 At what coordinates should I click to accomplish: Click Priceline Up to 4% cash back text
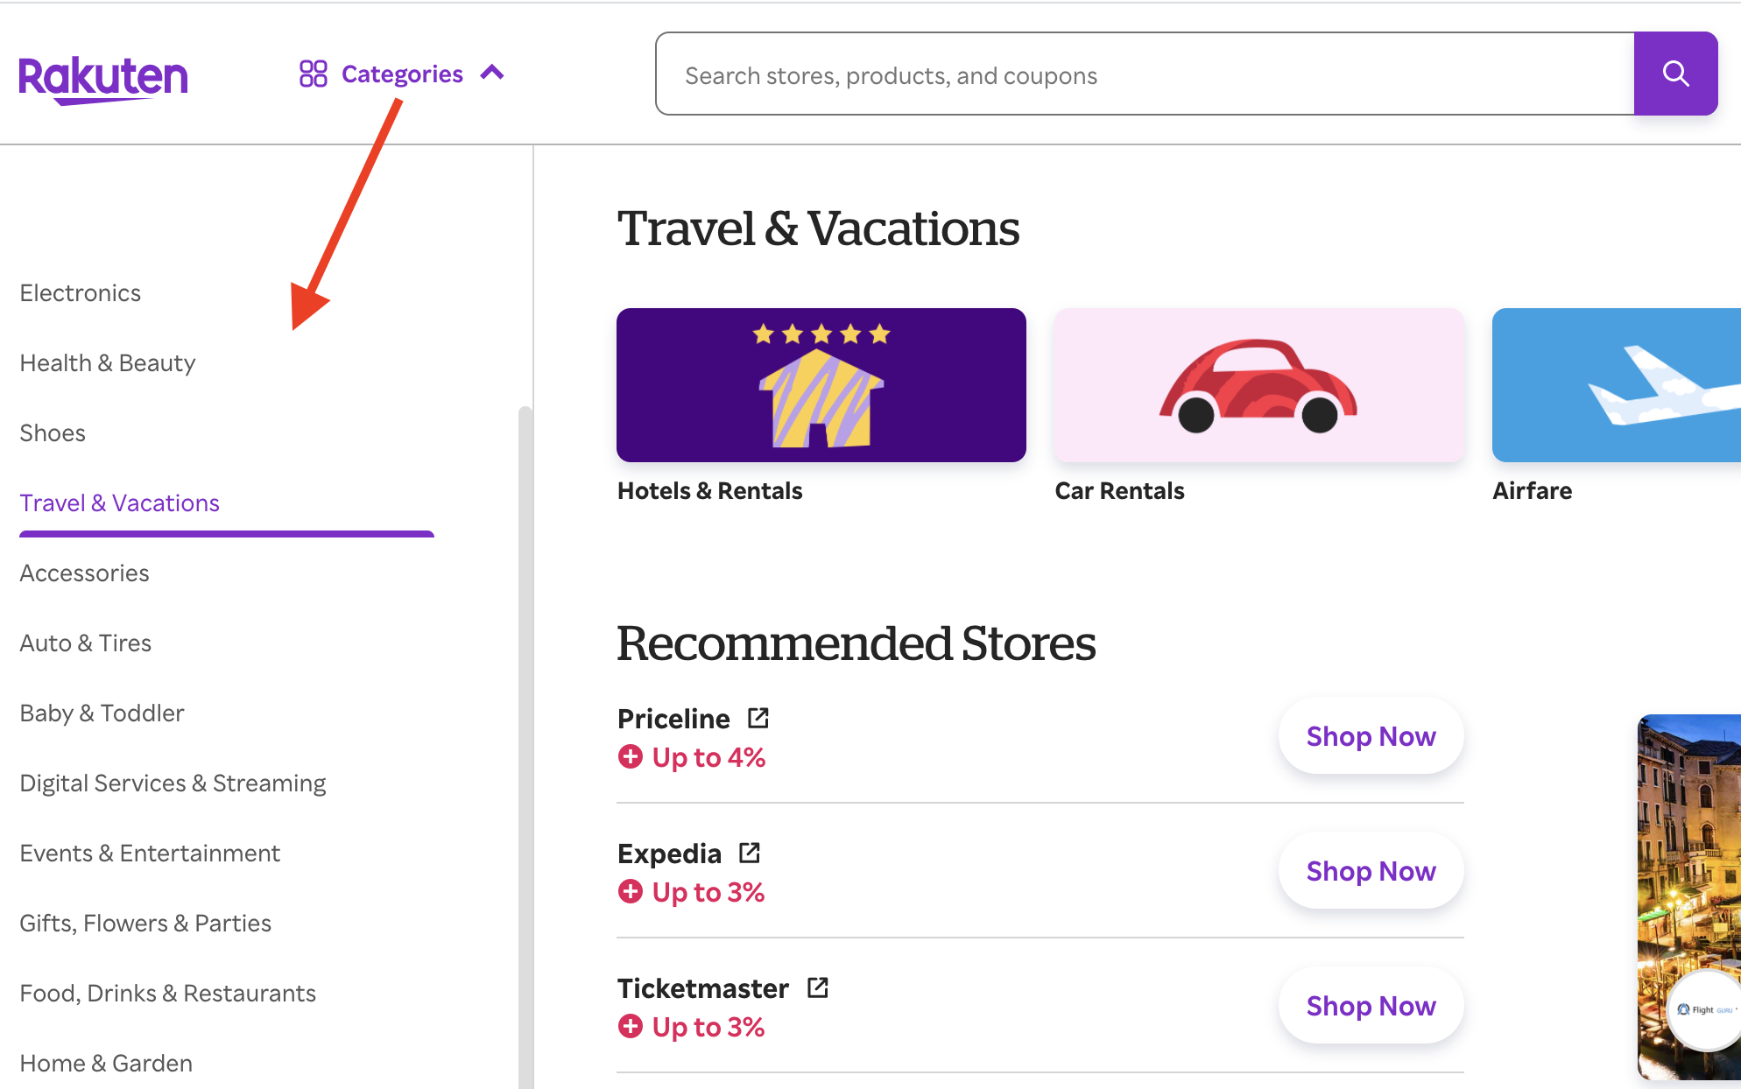pyautogui.click(x=708, y=757)
